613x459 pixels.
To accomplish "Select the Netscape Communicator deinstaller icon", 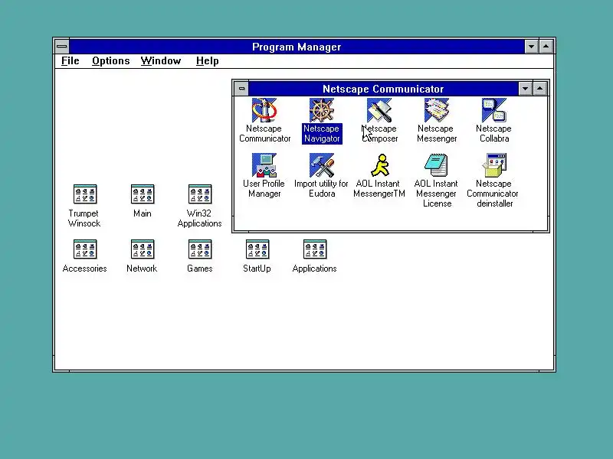I will pos(494,165).
